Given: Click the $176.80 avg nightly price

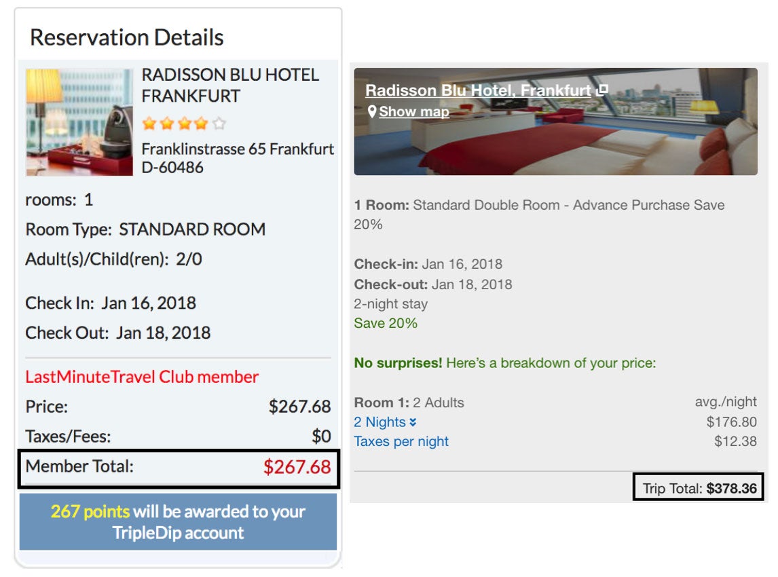Looking at the screenshot, I should pos(731,422).
